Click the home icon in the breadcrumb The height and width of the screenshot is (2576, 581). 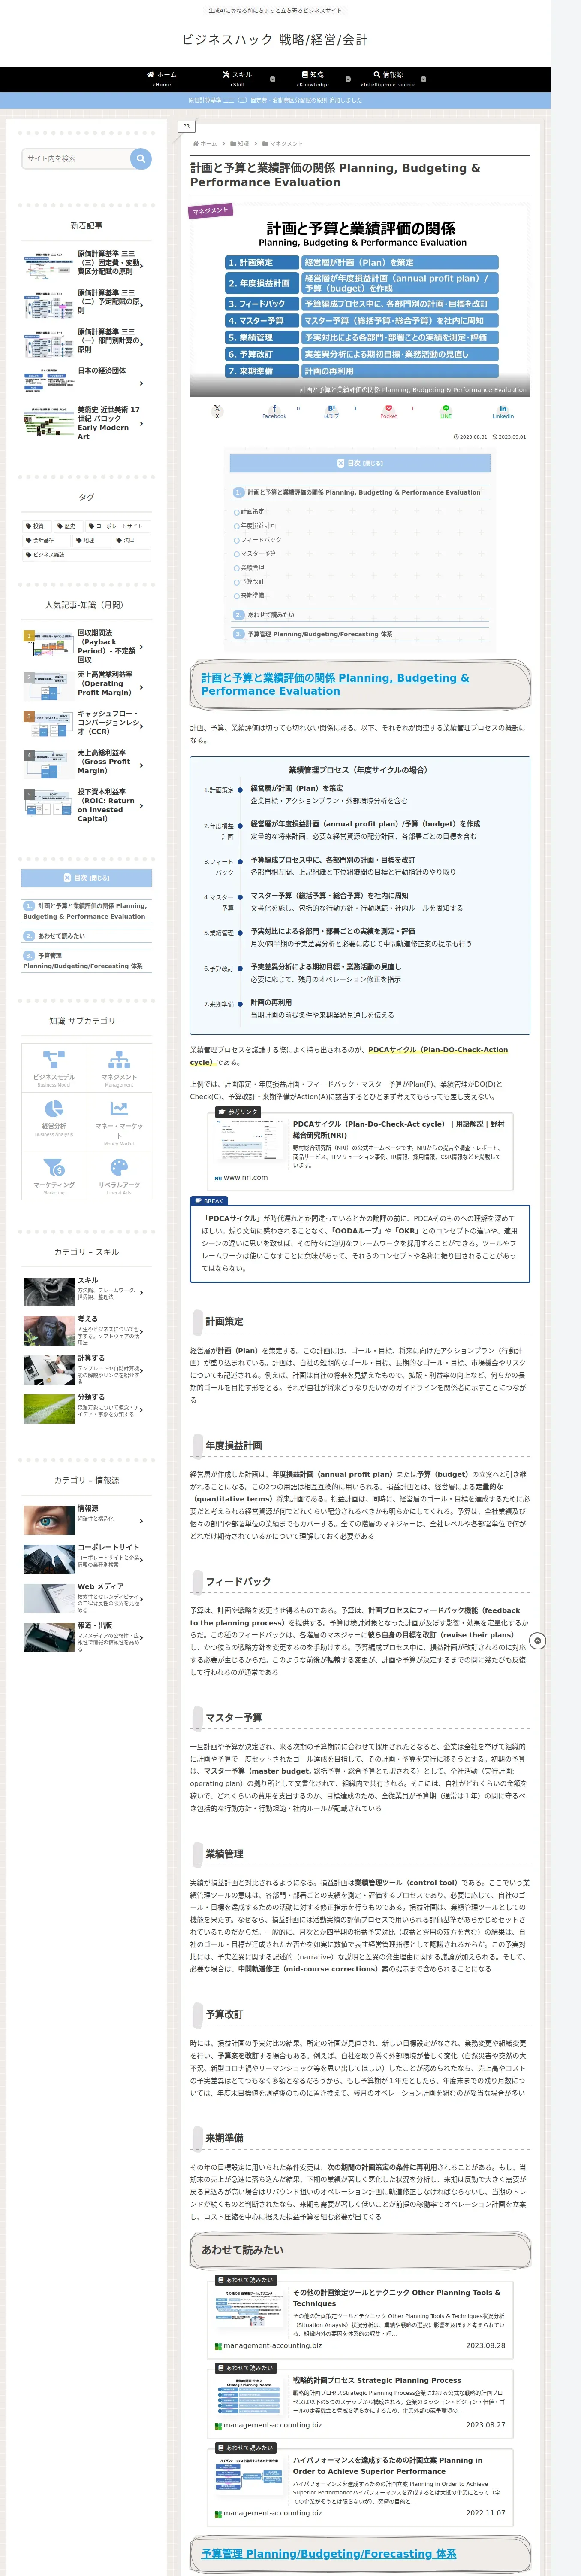tap(196, 143)
